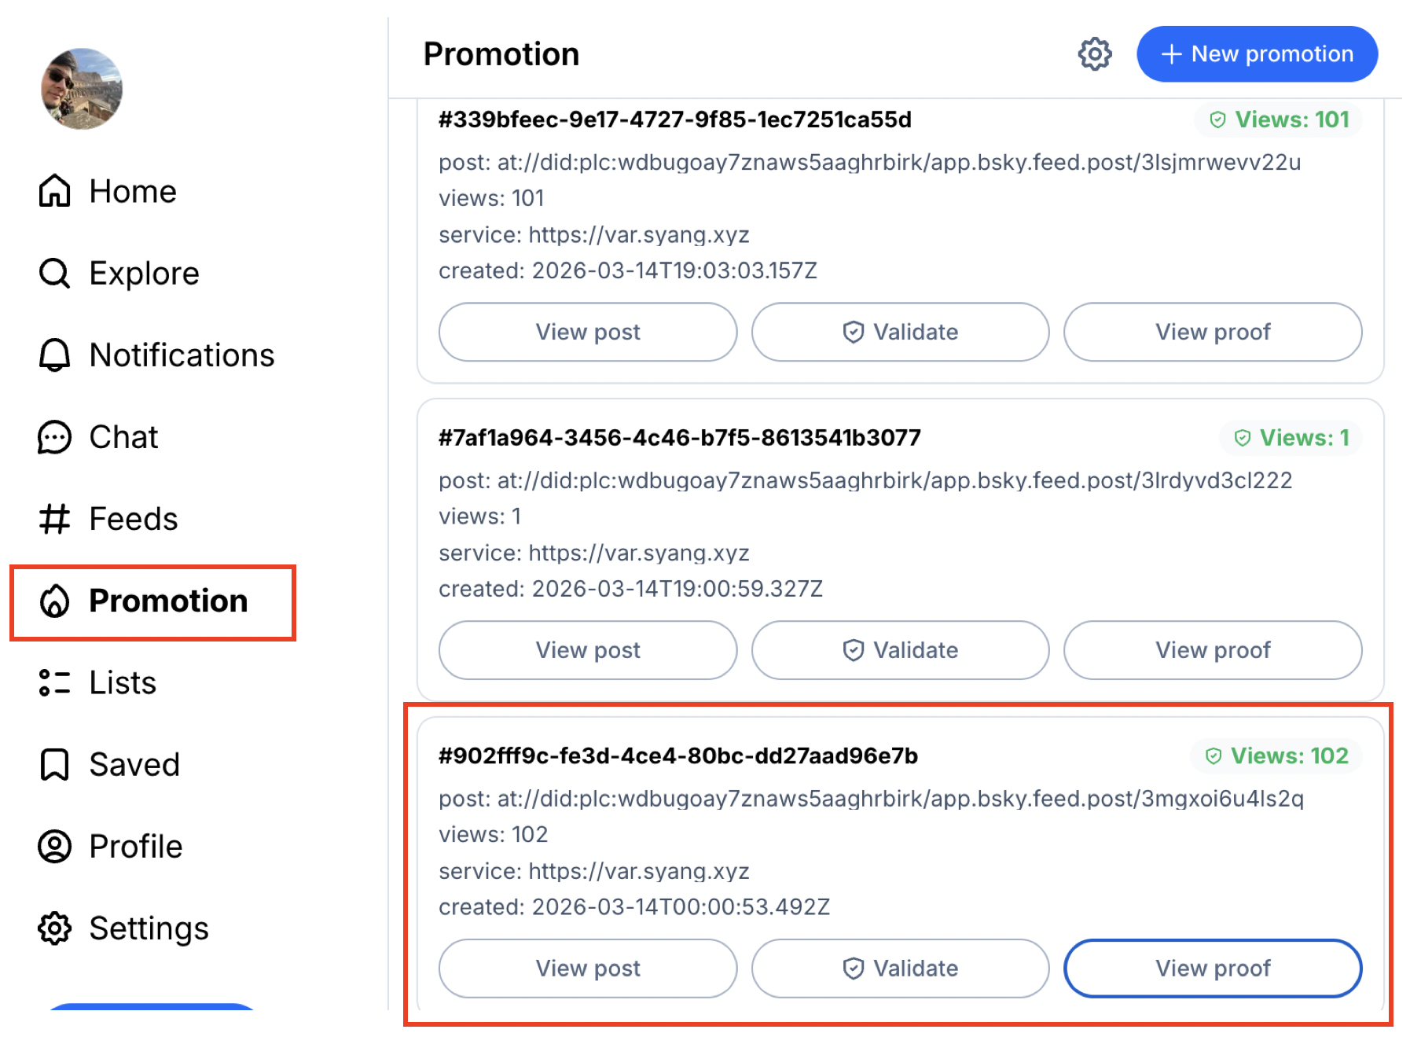The image size is (1410, 1044).
Task: View post for promotion #339bfeec
Action: (587, 332)
